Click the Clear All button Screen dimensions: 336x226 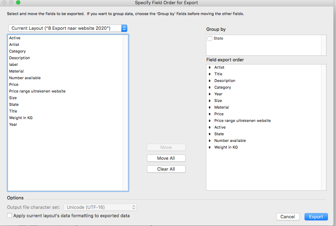point(166,169)
